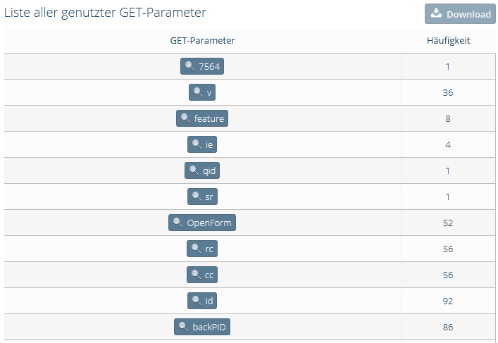Screen dimensions: 498x343
Task: Click the download arrow icon
Action: tap(436, 13)
